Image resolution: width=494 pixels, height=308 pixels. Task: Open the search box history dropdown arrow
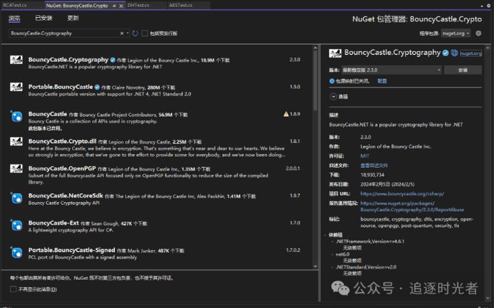[128, 33]
